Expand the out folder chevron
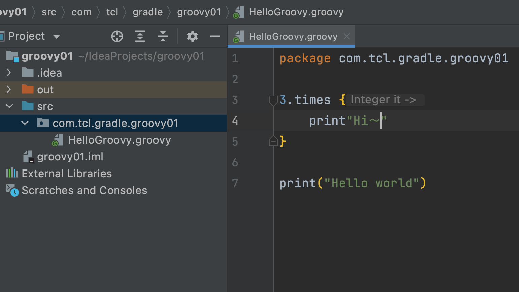The width and height of the screenshot is (519, 292). pyautogui.click(x=9, y=89)
